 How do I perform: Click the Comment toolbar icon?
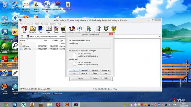pos(98,29)
